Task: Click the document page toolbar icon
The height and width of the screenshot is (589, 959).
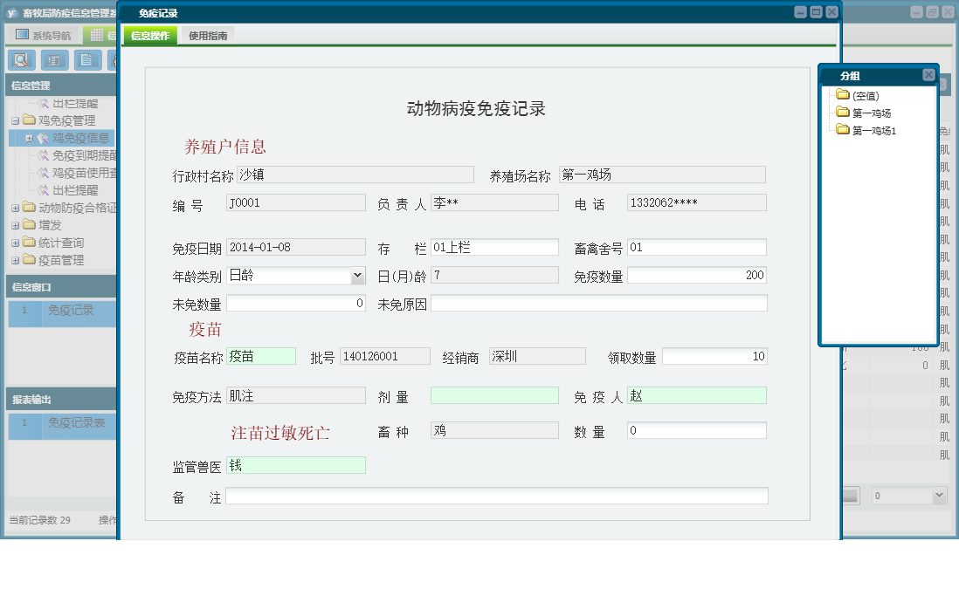Action: (x=87, y=60)
